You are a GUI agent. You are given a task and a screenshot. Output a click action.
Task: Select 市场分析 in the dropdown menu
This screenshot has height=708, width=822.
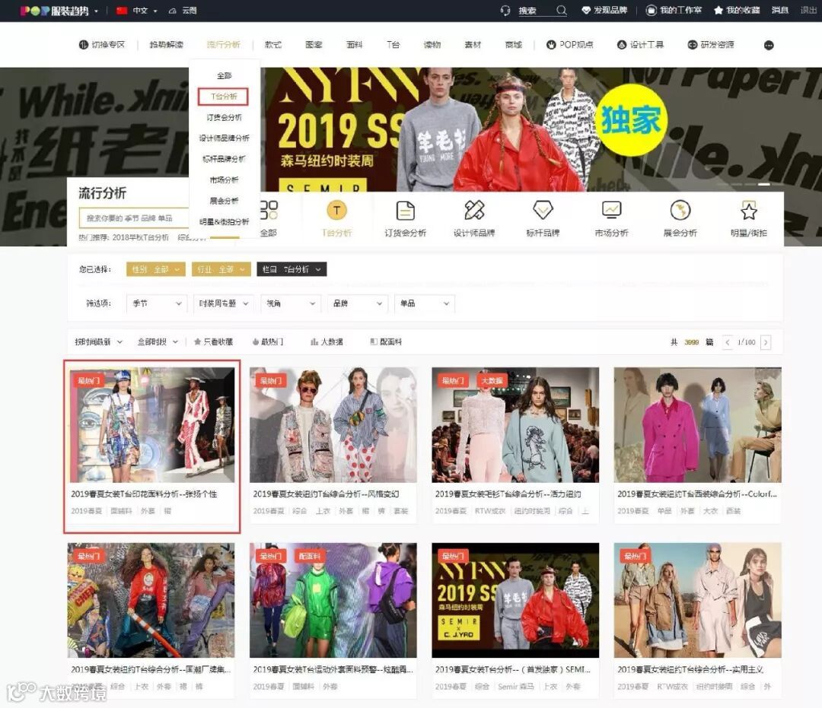tap(224, 180)
